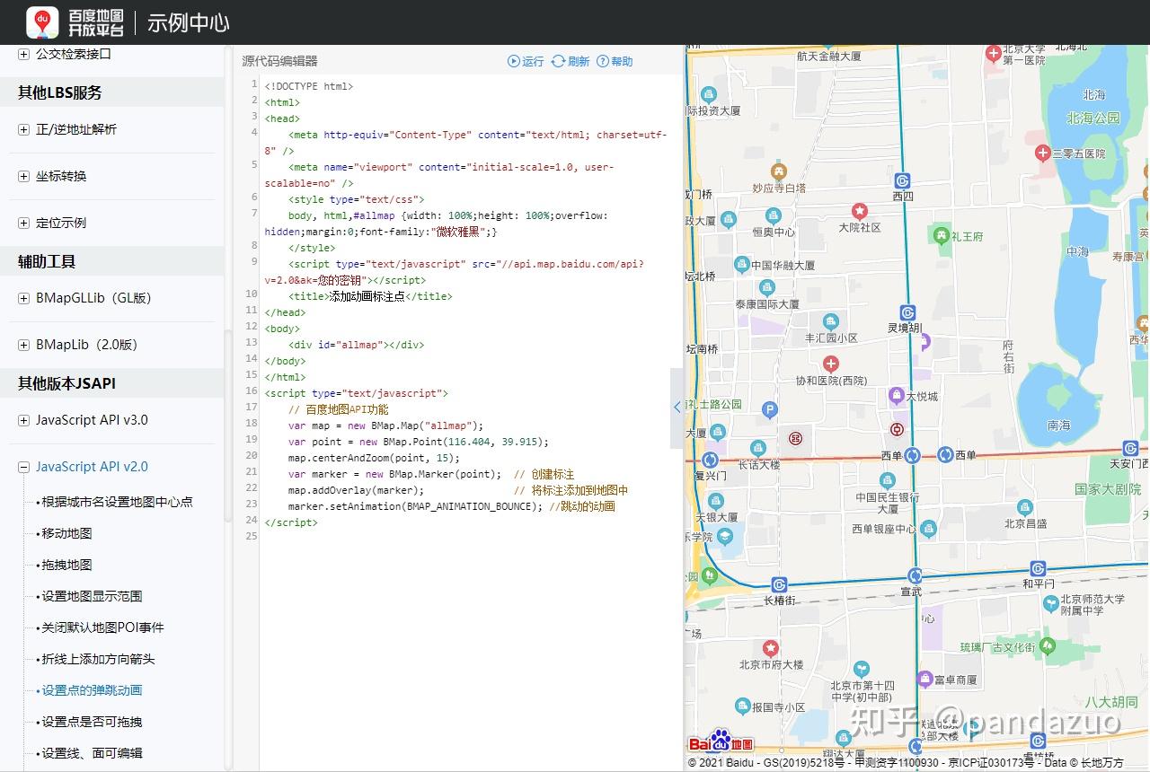Click the help (帮助) question icon
The image size is (1150, 772).
pos(603,61)
